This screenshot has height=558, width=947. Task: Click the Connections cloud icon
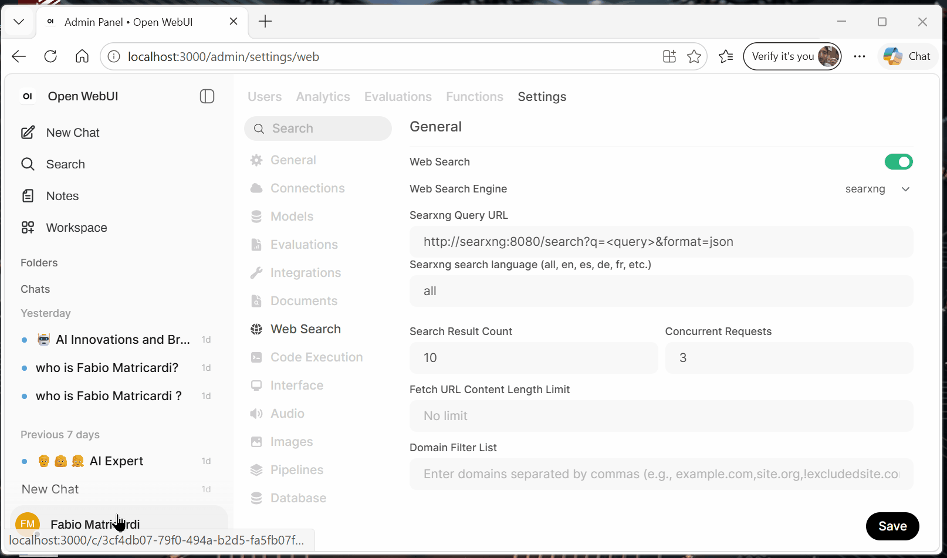point(256,188)
